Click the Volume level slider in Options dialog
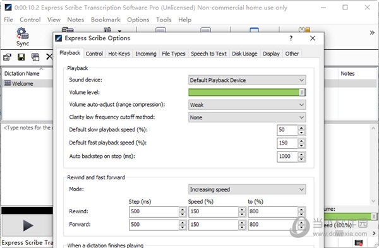The height and width of the screenshot is (248, 379). [247, 92]
